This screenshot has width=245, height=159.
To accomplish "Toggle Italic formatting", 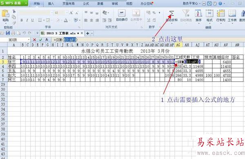I will pyautogui.click(x=27, y=20).
